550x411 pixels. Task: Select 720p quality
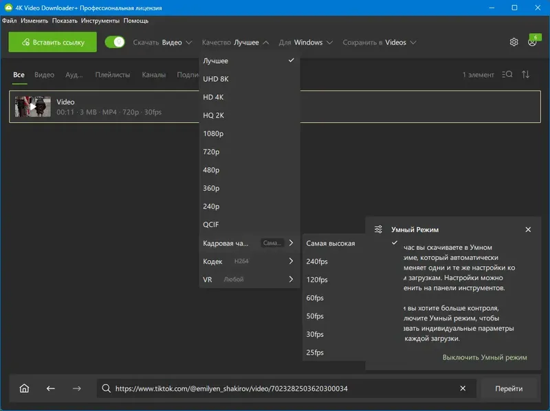[x=248, y=152]
